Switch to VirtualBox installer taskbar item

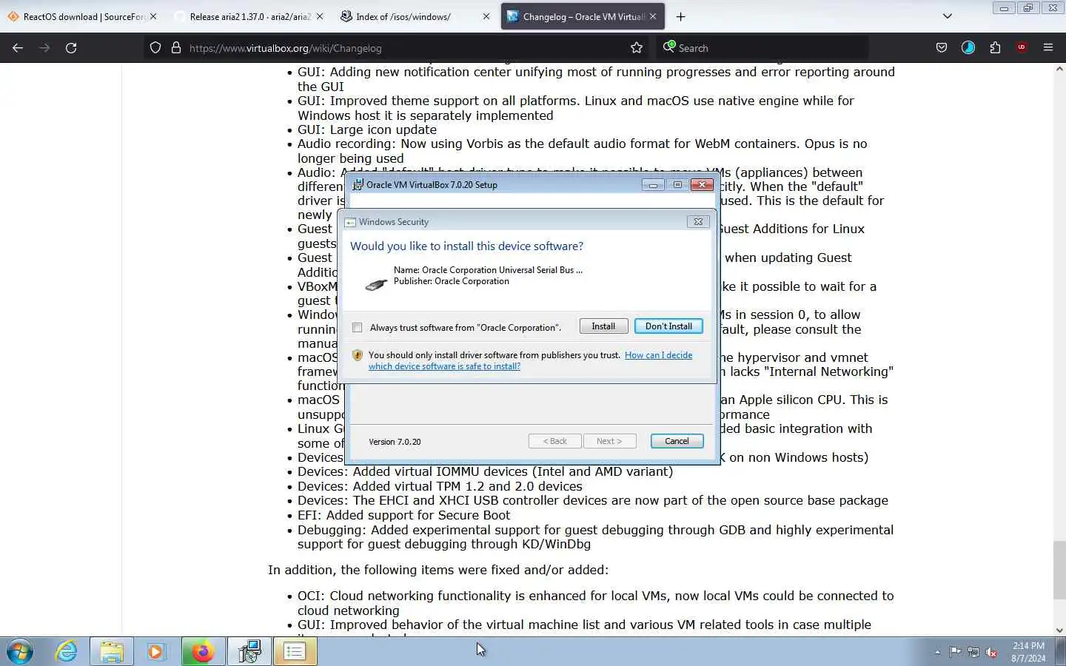click(x=249, y=652)
